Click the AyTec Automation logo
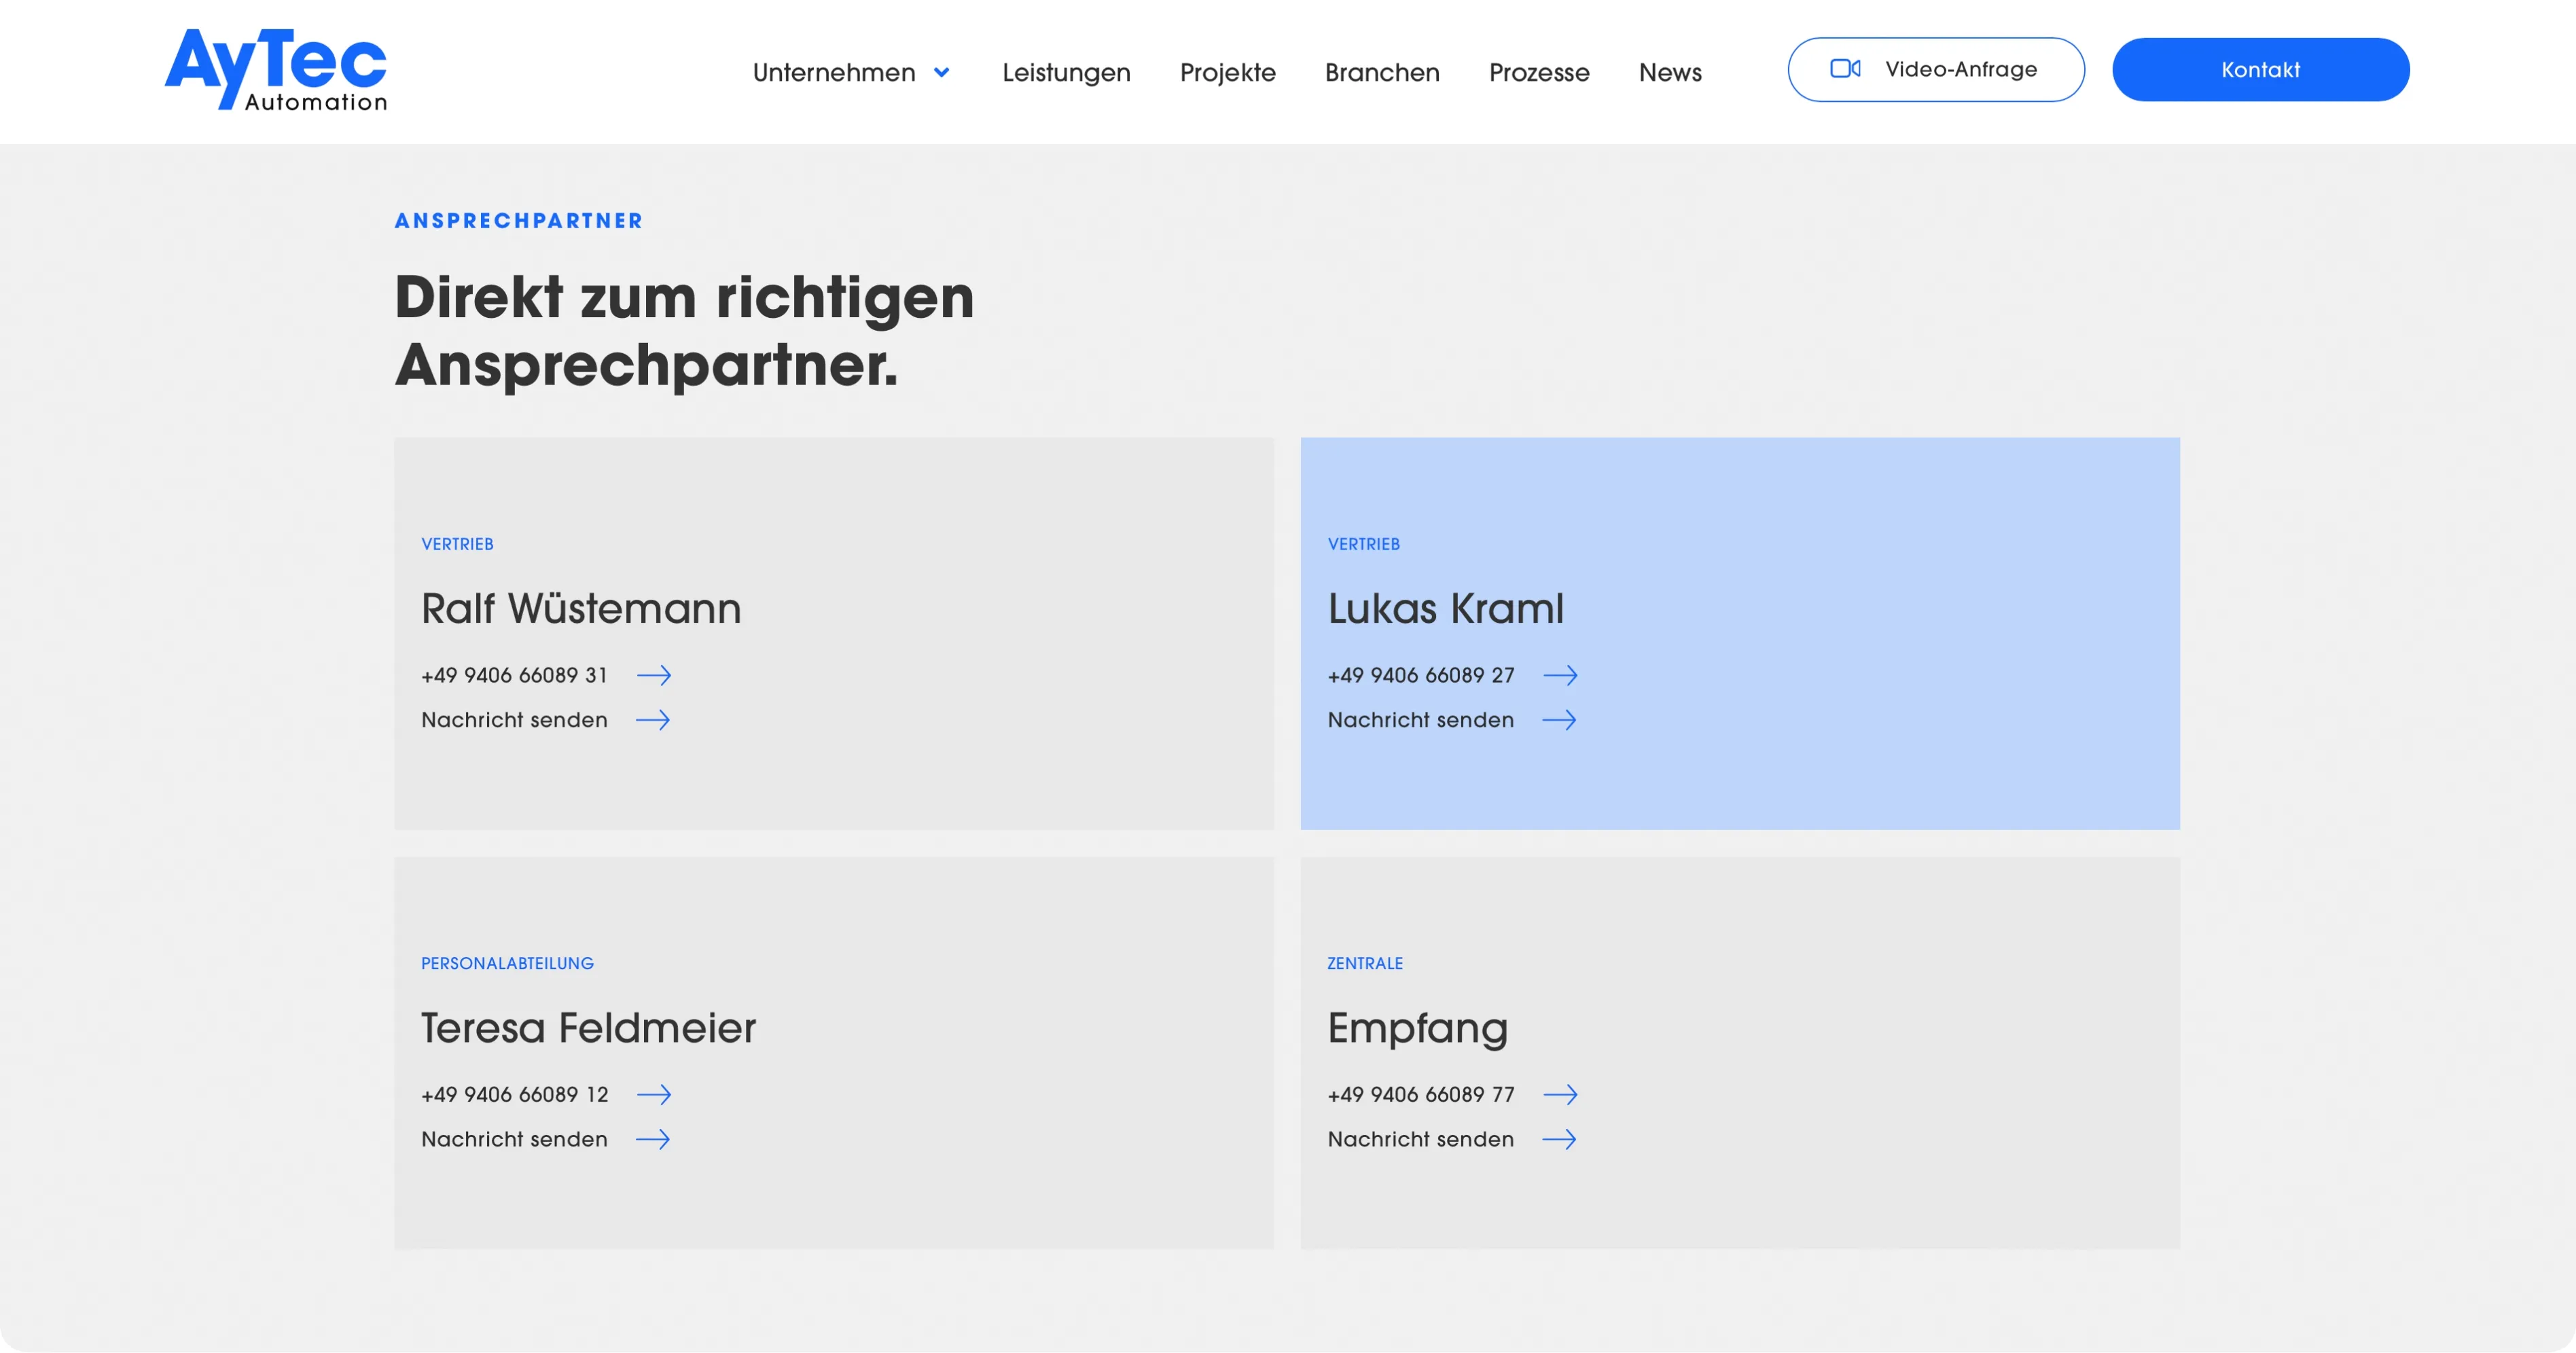 coord(276,70)
